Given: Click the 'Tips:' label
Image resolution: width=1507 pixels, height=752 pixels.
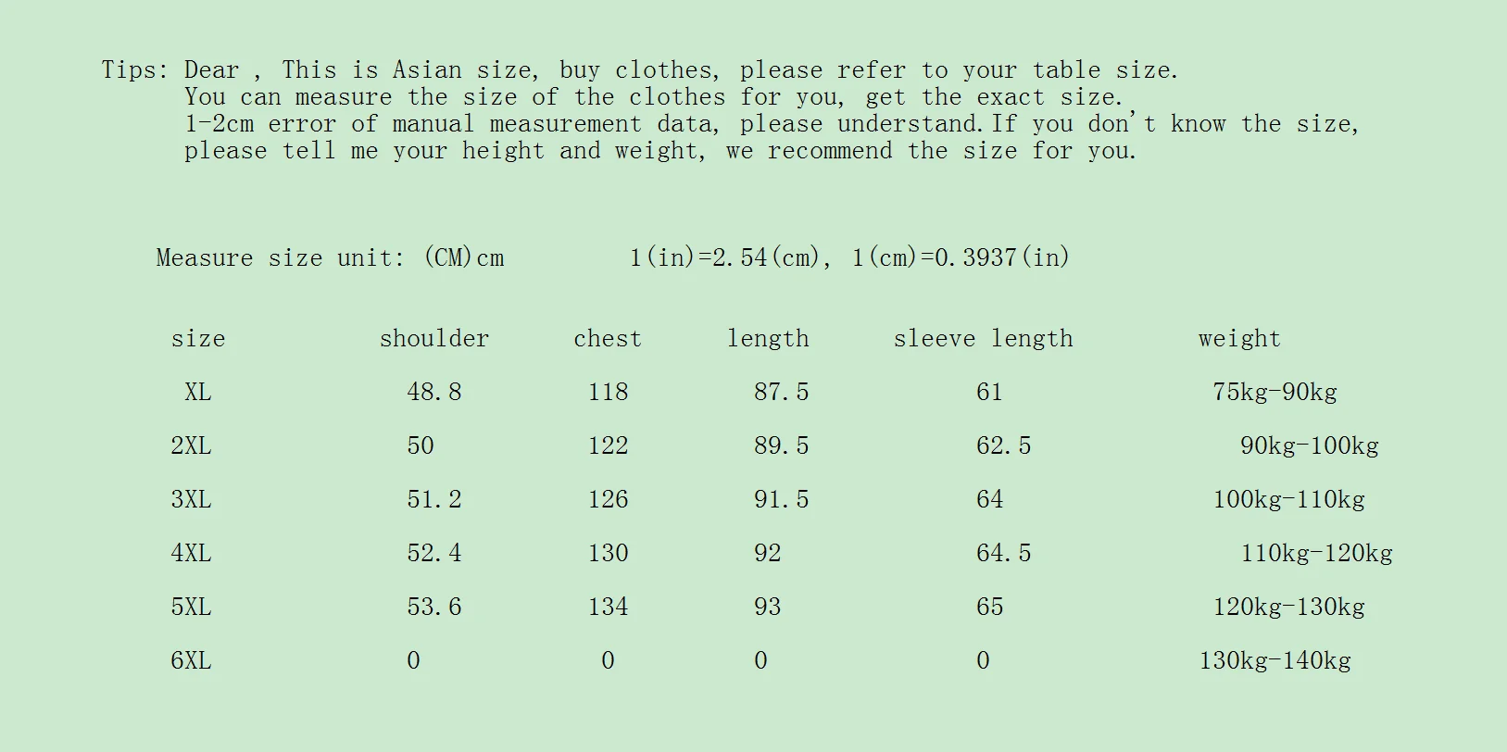Looking at the screenshot, I should (x=135, y=70).
